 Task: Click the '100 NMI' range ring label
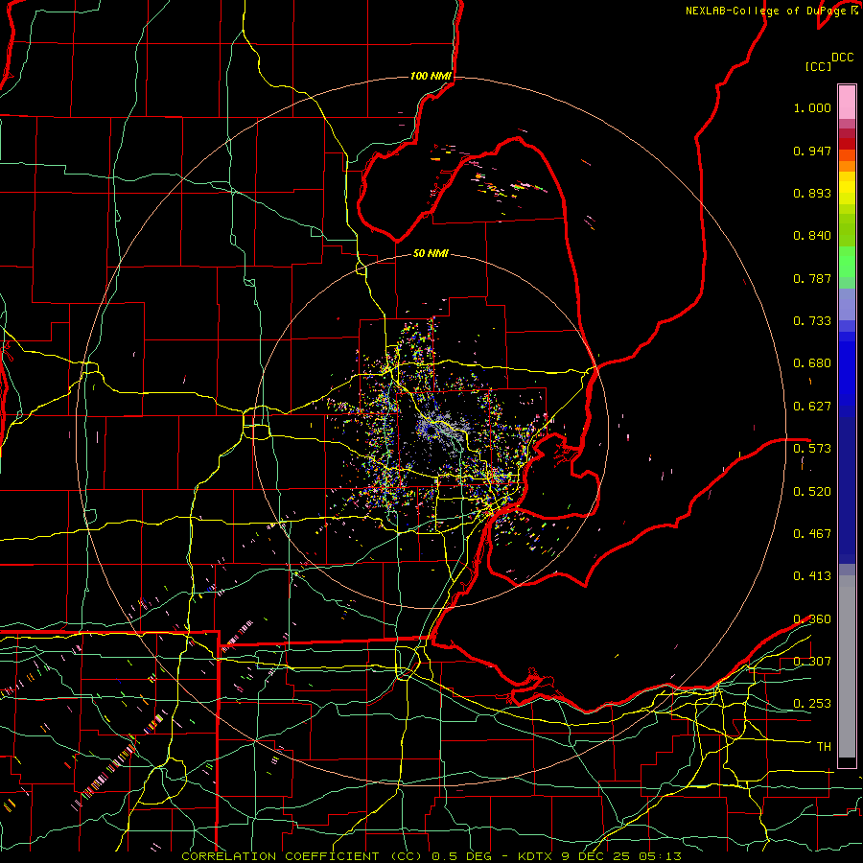coord(431,76)
